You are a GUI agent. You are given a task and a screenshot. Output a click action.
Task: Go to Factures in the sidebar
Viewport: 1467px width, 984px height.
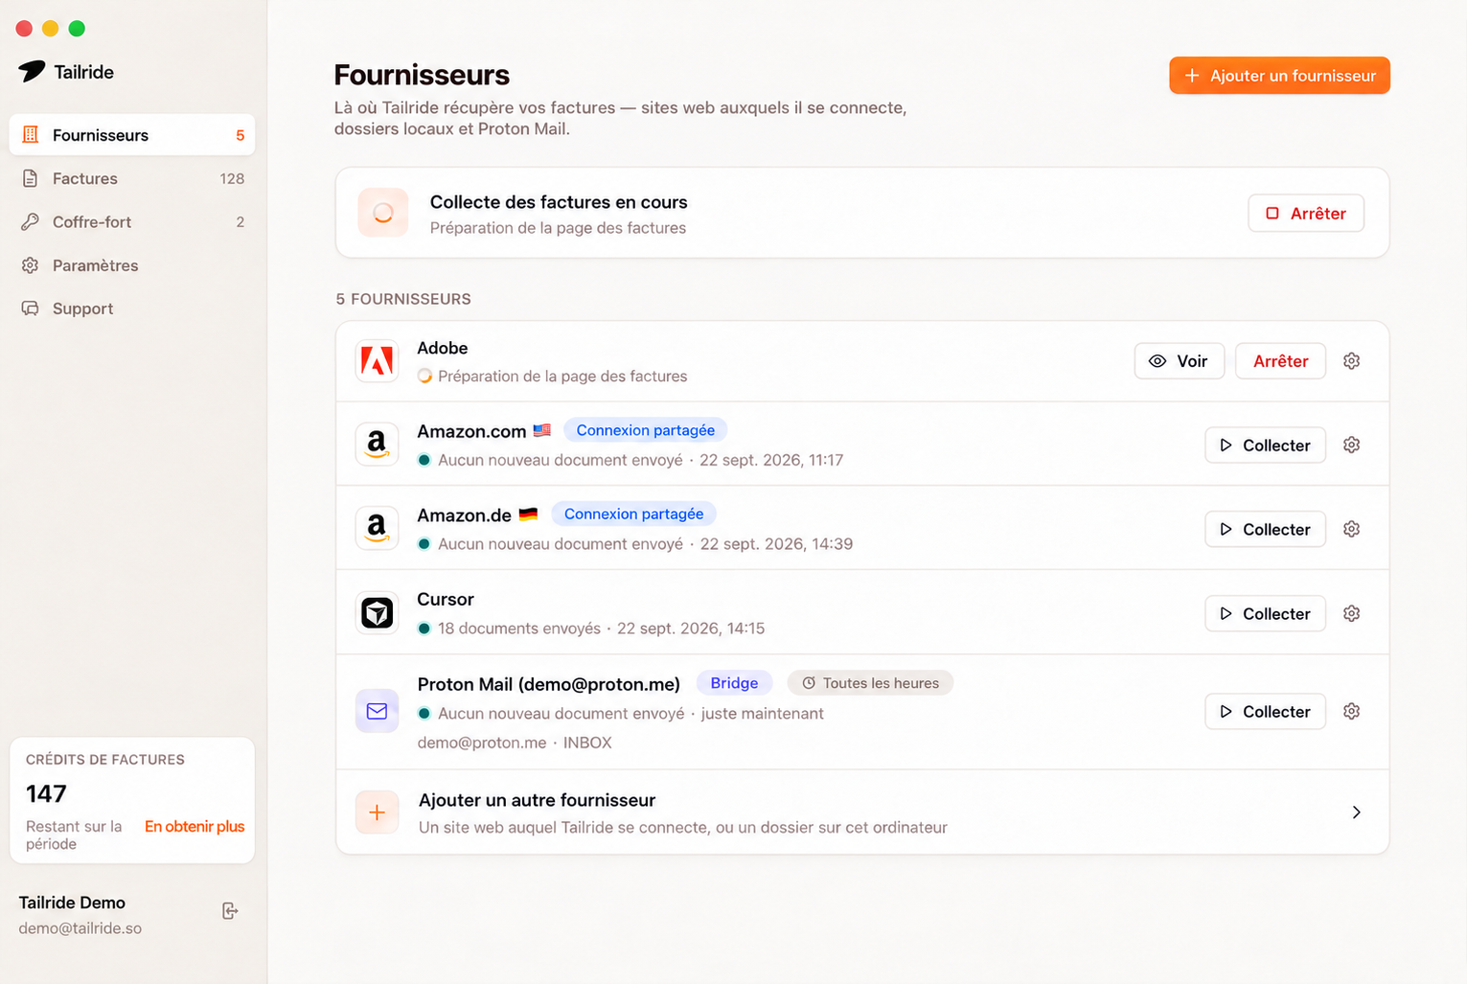(x=132, y=178)
